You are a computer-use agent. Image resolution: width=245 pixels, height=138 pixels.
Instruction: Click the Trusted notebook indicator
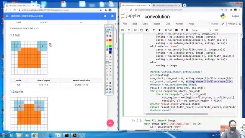point(214,24)
